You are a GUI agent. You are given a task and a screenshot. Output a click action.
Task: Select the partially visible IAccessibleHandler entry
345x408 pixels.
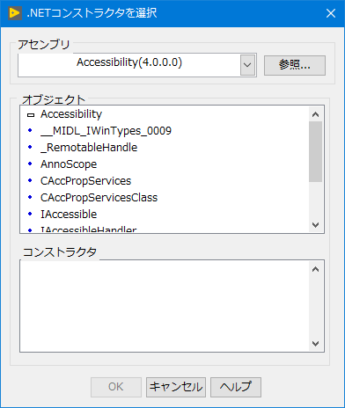click(88, 229)
